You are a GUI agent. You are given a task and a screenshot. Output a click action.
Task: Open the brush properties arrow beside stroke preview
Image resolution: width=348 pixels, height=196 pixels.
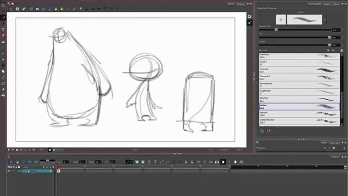pos(325,20)
